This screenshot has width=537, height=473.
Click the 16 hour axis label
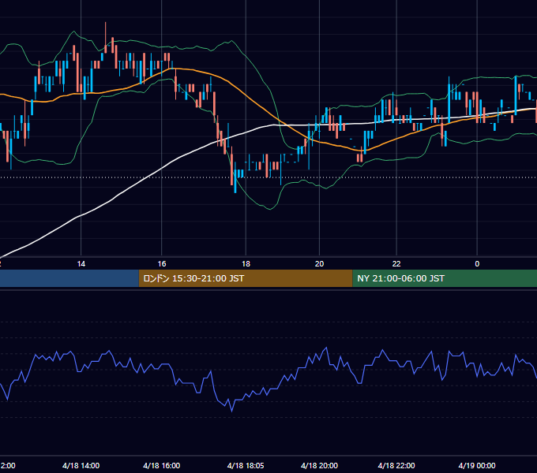pos(162,264)
